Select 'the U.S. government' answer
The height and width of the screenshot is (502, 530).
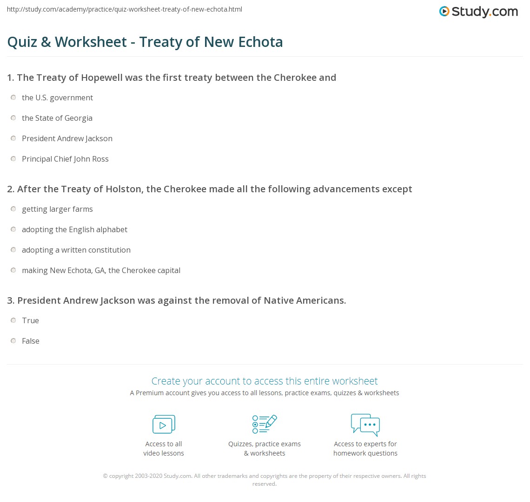[x=13, y=98]
